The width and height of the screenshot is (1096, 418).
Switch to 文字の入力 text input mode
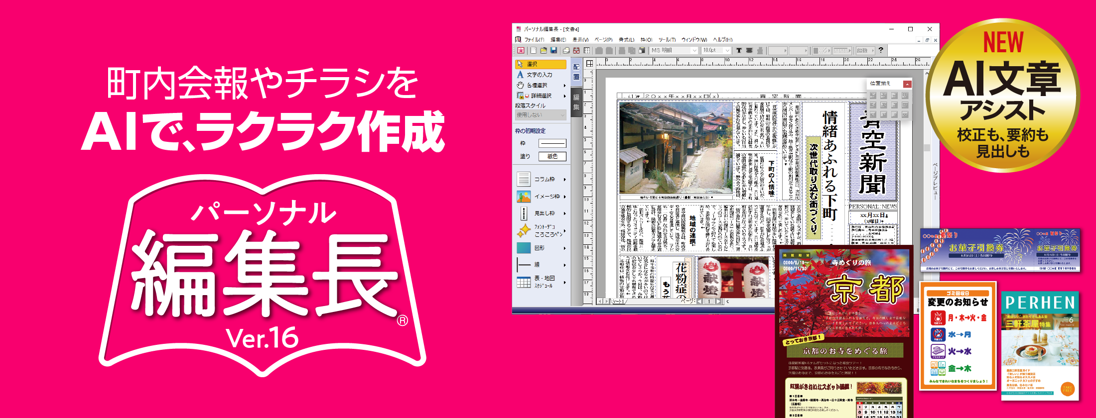pos(541,75)
